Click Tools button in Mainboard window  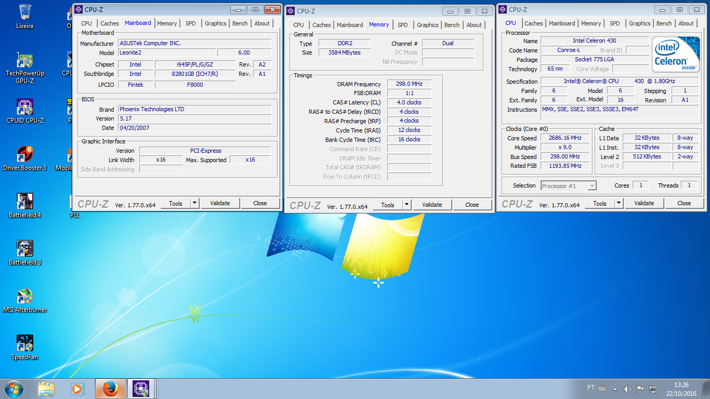click(x=176, y=203)
